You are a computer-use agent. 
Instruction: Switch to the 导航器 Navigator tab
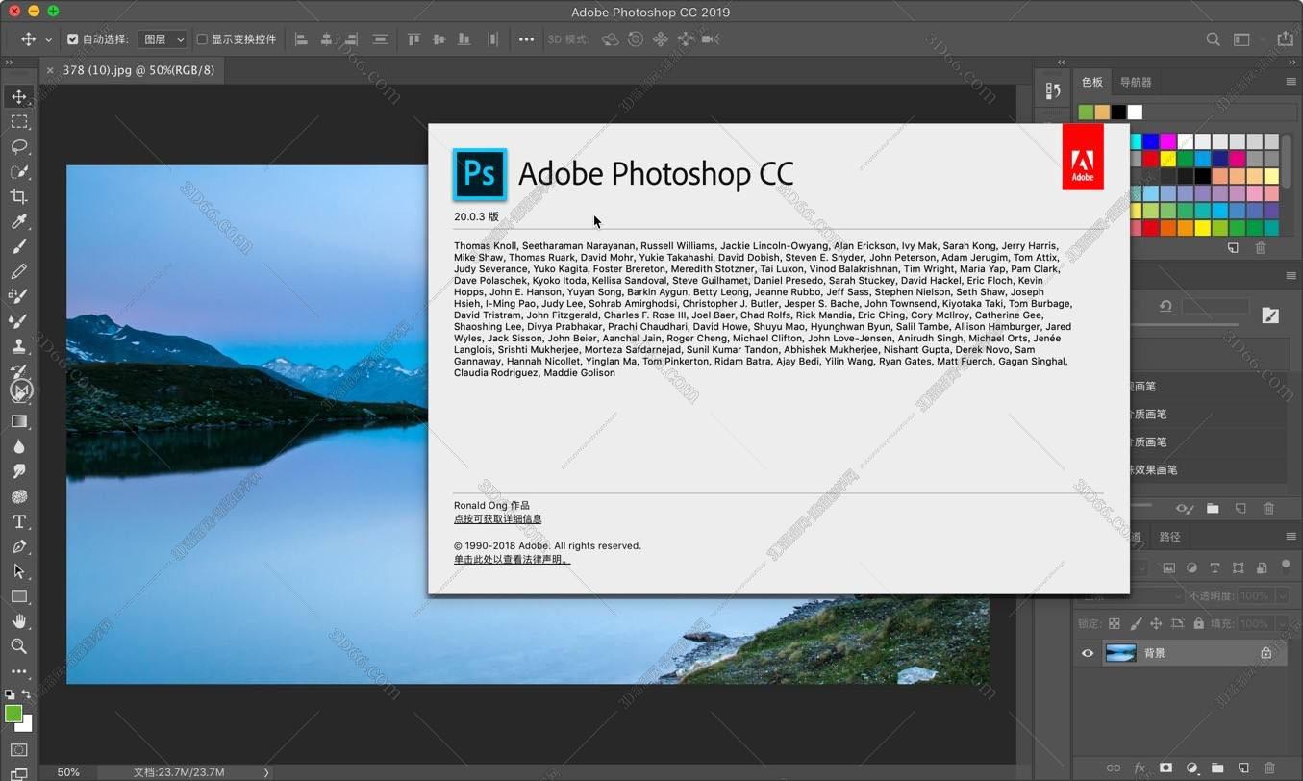[1135, 83]
